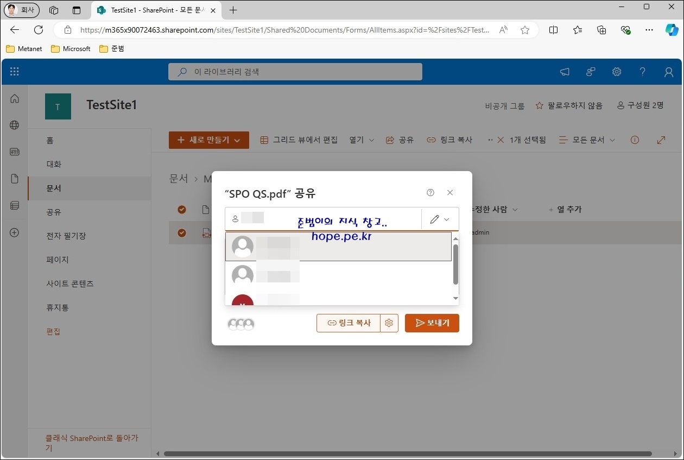684x460 pixels.
Task: Uncheck the selected PDF file row
Action: (182, 232)
